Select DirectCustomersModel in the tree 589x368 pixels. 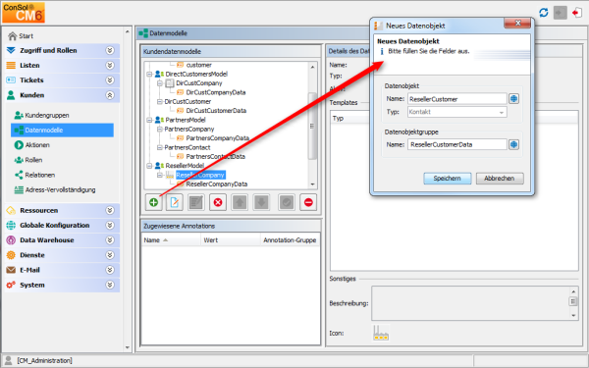(196, 74)
